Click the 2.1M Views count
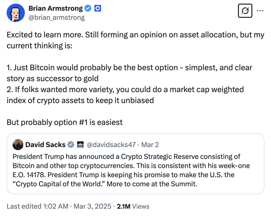 click(133, 206)
